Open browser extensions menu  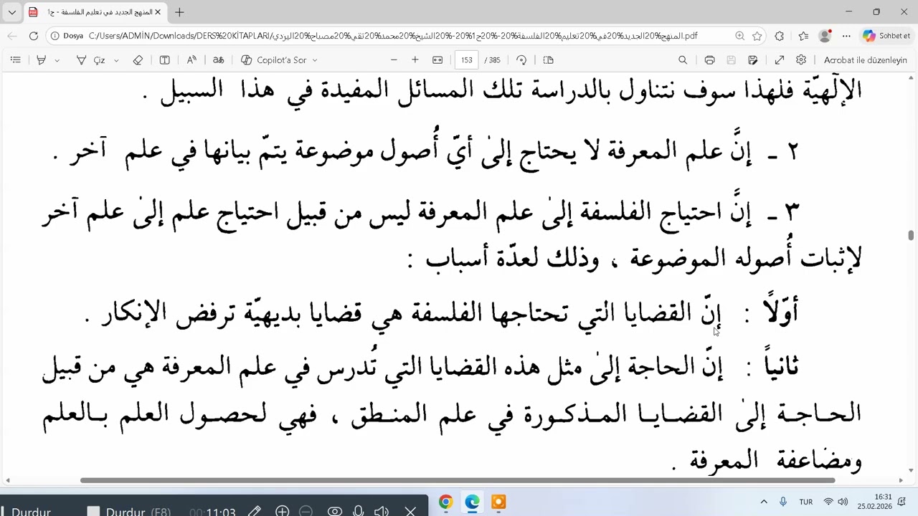click(x=780, y=36)
